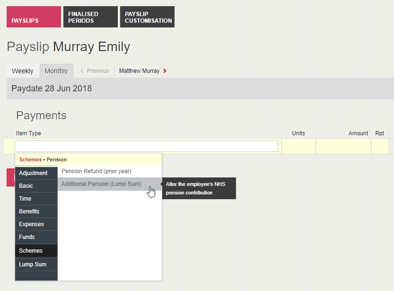Image resolution: width=394 pixels, height=291 pixels.
Task: Choose Expenses category in the menu
Action: (31, 224)
